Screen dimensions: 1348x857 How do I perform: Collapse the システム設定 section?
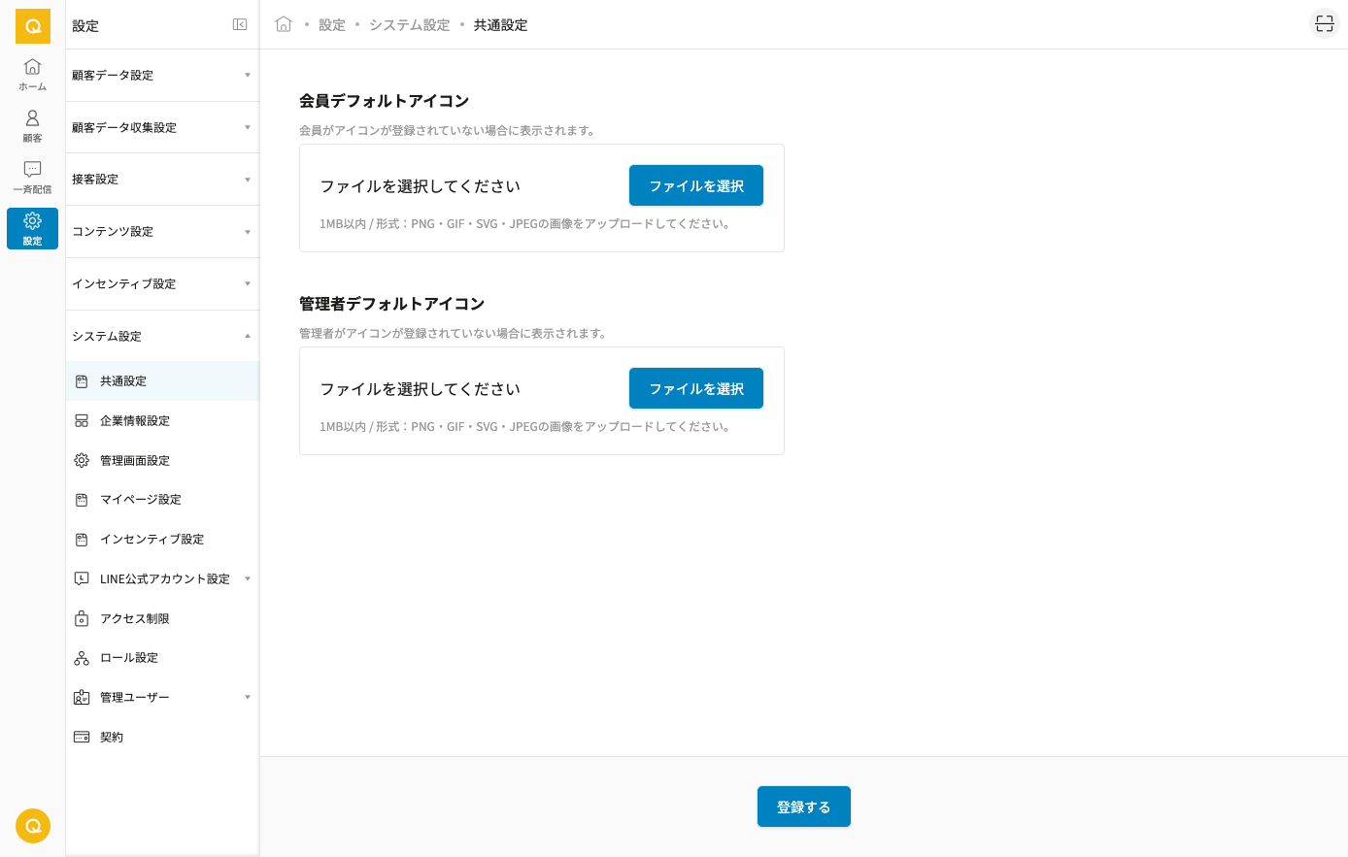(161, 336)
